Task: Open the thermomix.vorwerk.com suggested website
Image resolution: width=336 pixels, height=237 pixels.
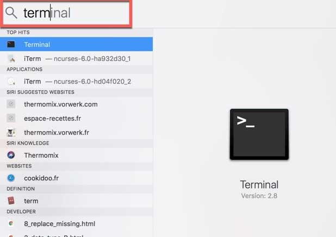Action: click(76, 104)
